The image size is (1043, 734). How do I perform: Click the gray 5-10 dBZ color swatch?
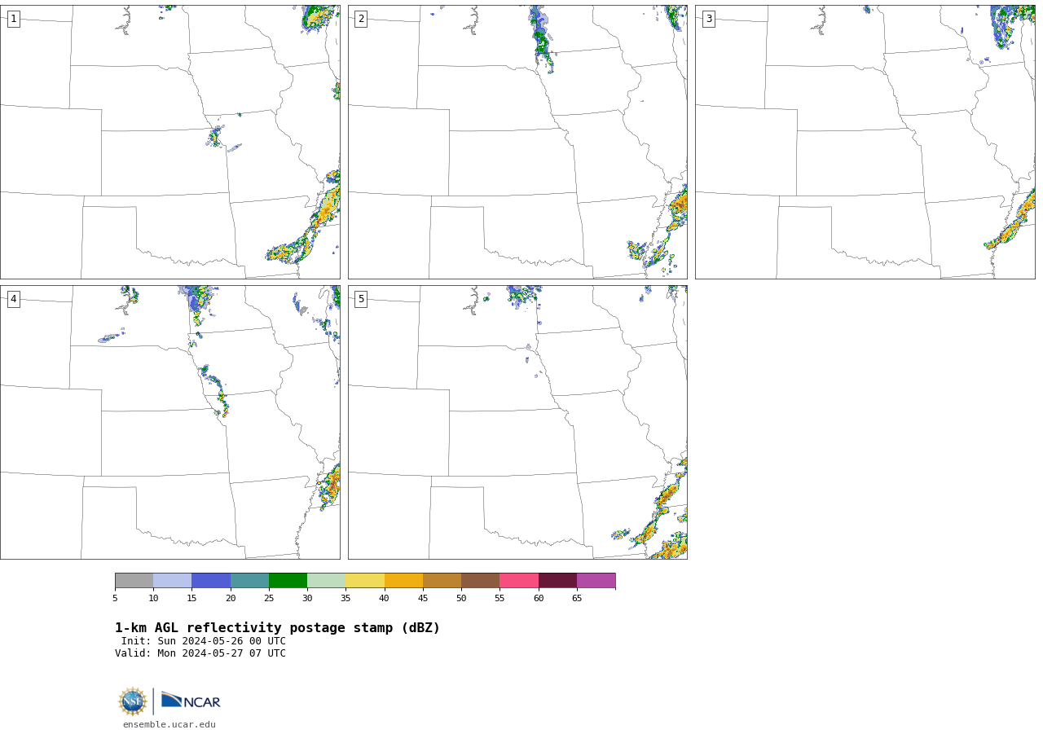pyautogui.click(x=134, y=581)
